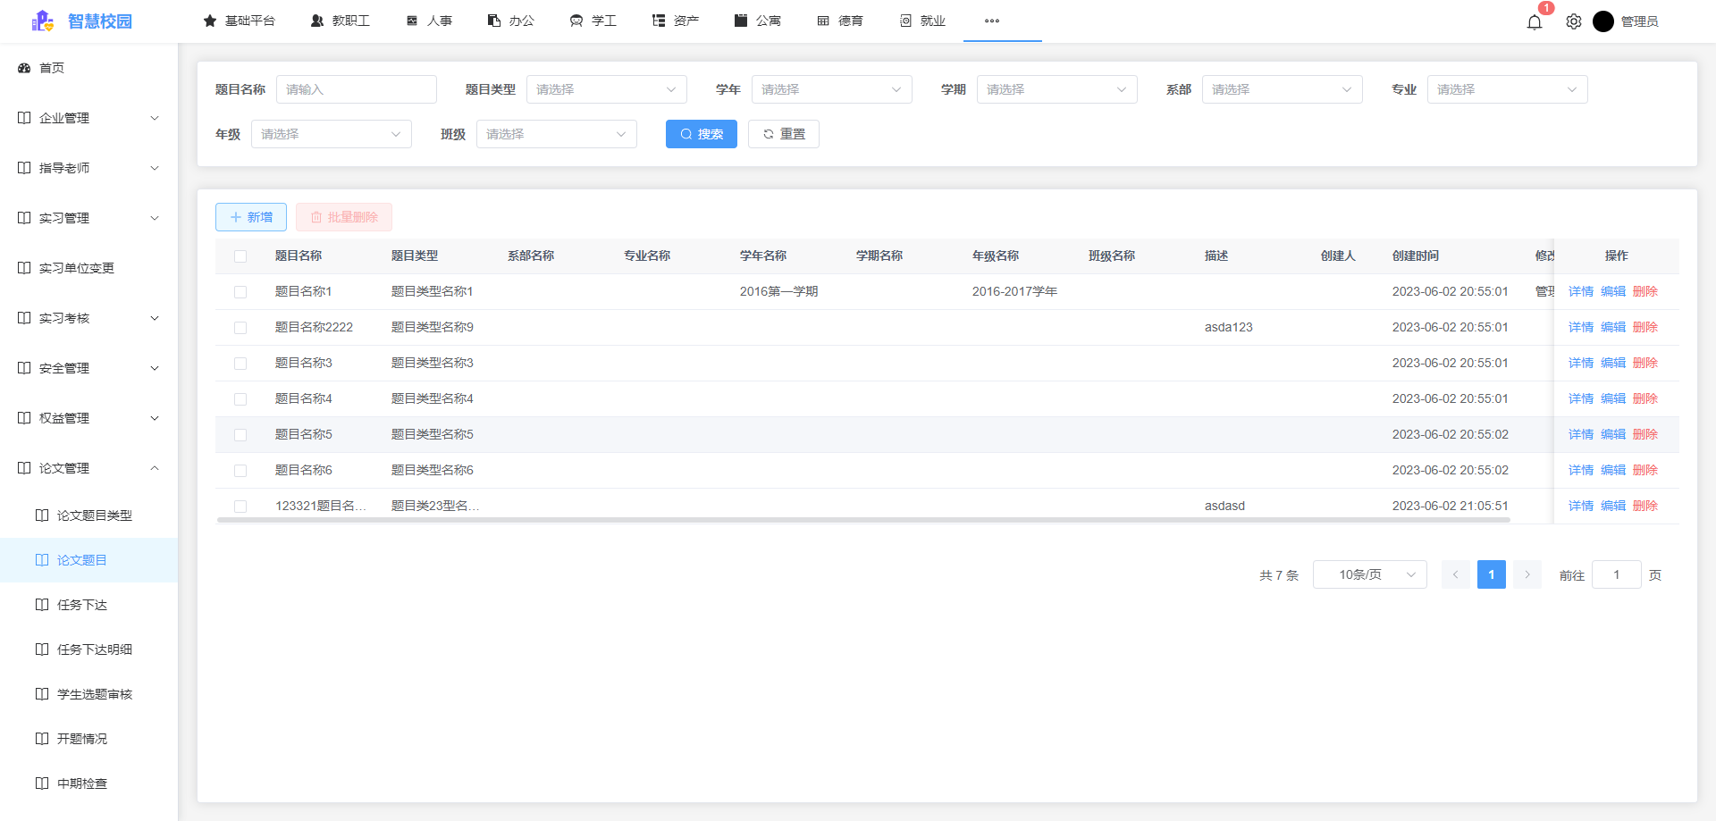Click the 首页 dashboard icon in sidebar

[24, 68]
